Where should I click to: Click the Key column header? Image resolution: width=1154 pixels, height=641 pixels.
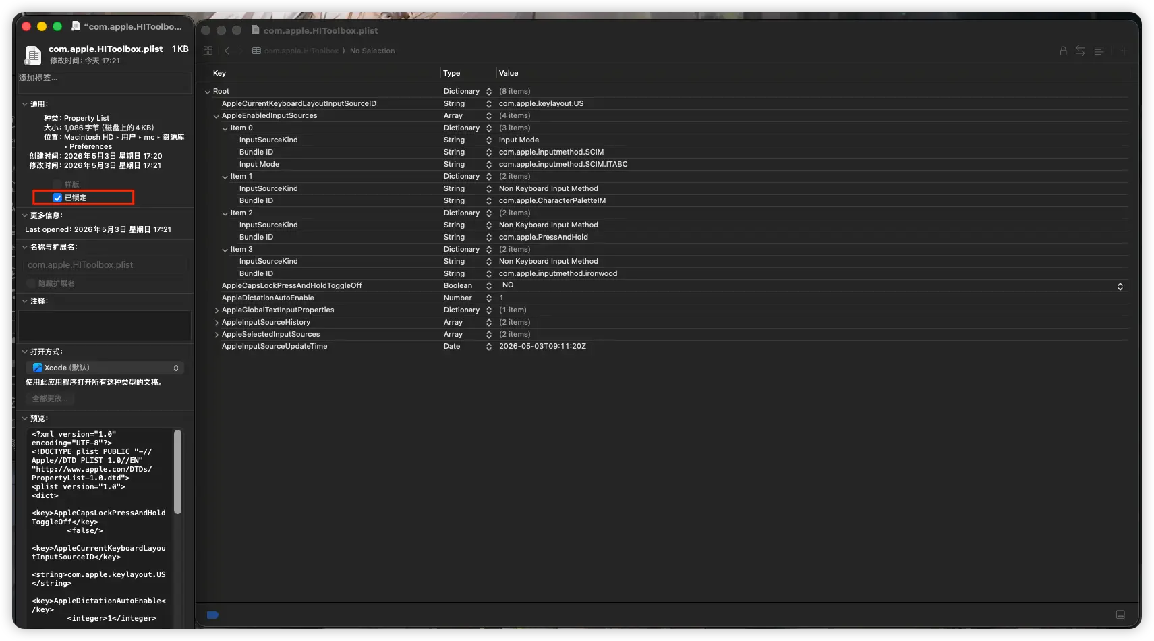click(219, 73)
